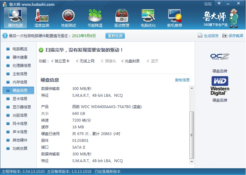Viewport: 246px width, 175px height.
Task: Select 硬盘信息 in the sidebar
Action: coord(18,90)
